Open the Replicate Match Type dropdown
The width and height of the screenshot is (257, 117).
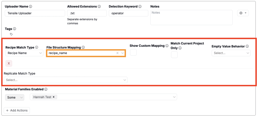(66, 80)
